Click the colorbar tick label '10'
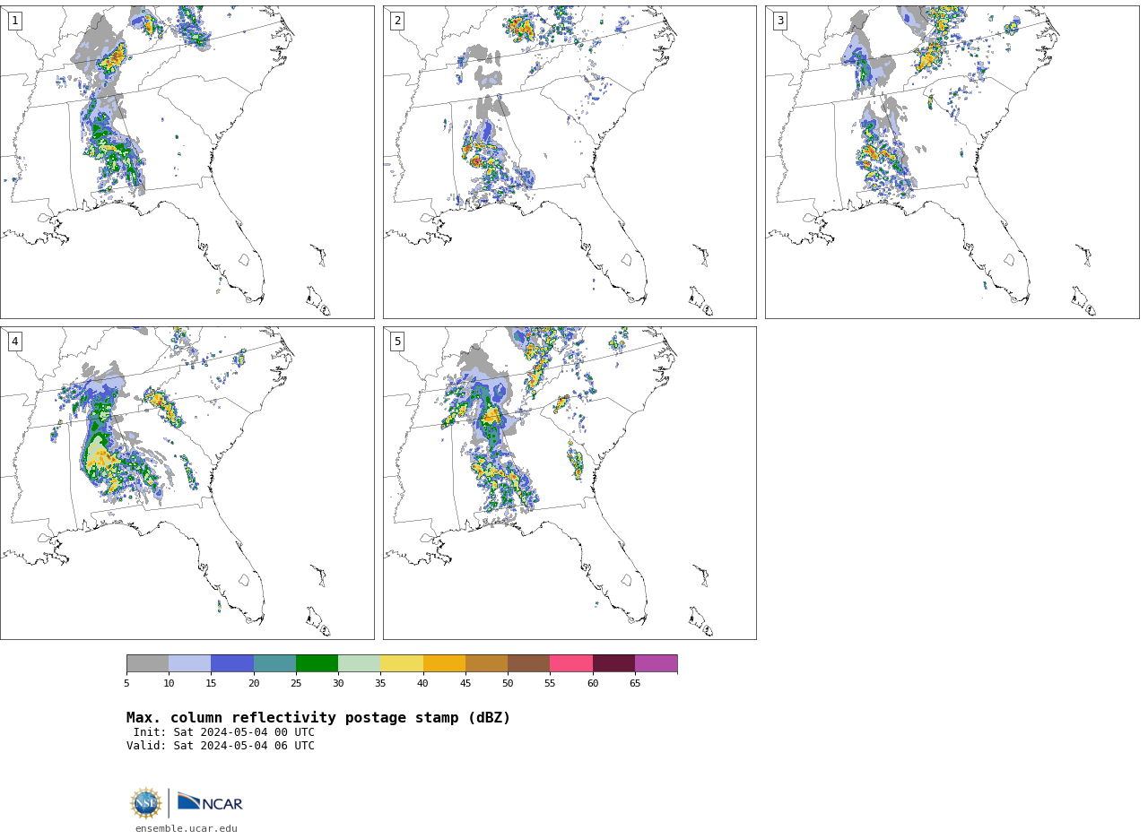The width and height of the screenshot is (1148, 839). tap(169, 684)
